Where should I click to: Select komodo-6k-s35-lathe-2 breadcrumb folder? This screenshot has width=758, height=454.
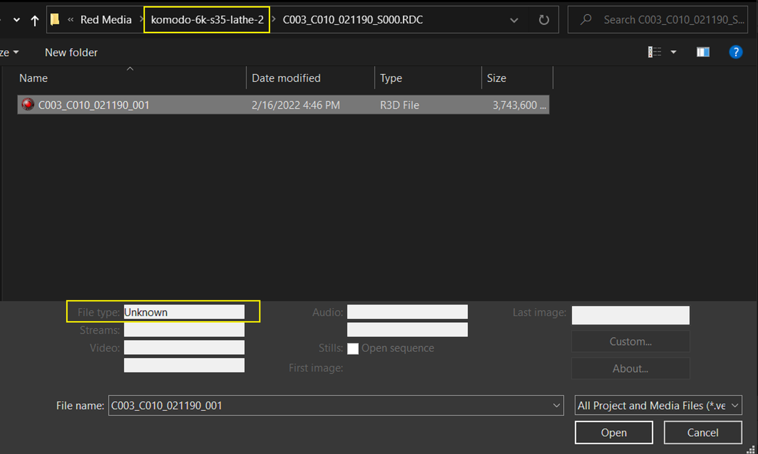pyautogui.click(x=207, y=20)
